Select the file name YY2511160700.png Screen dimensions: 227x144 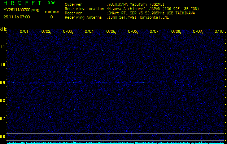pyautogui.click(x=21, y=10)
